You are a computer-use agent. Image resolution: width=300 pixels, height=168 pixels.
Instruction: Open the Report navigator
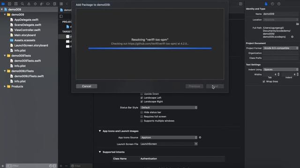54,4
